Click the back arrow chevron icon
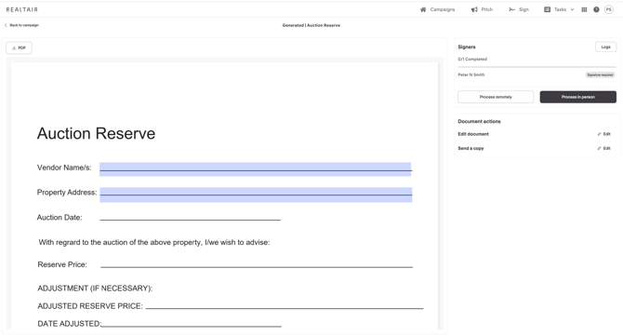This screenshot has width=623, height=336. coord(6,25)
